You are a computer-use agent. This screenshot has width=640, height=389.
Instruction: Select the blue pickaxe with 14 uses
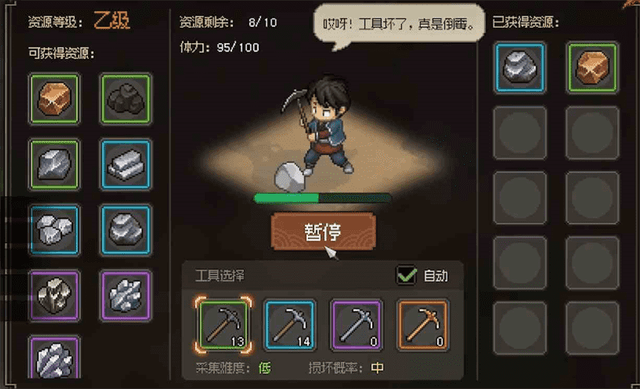tap(289, 325)
